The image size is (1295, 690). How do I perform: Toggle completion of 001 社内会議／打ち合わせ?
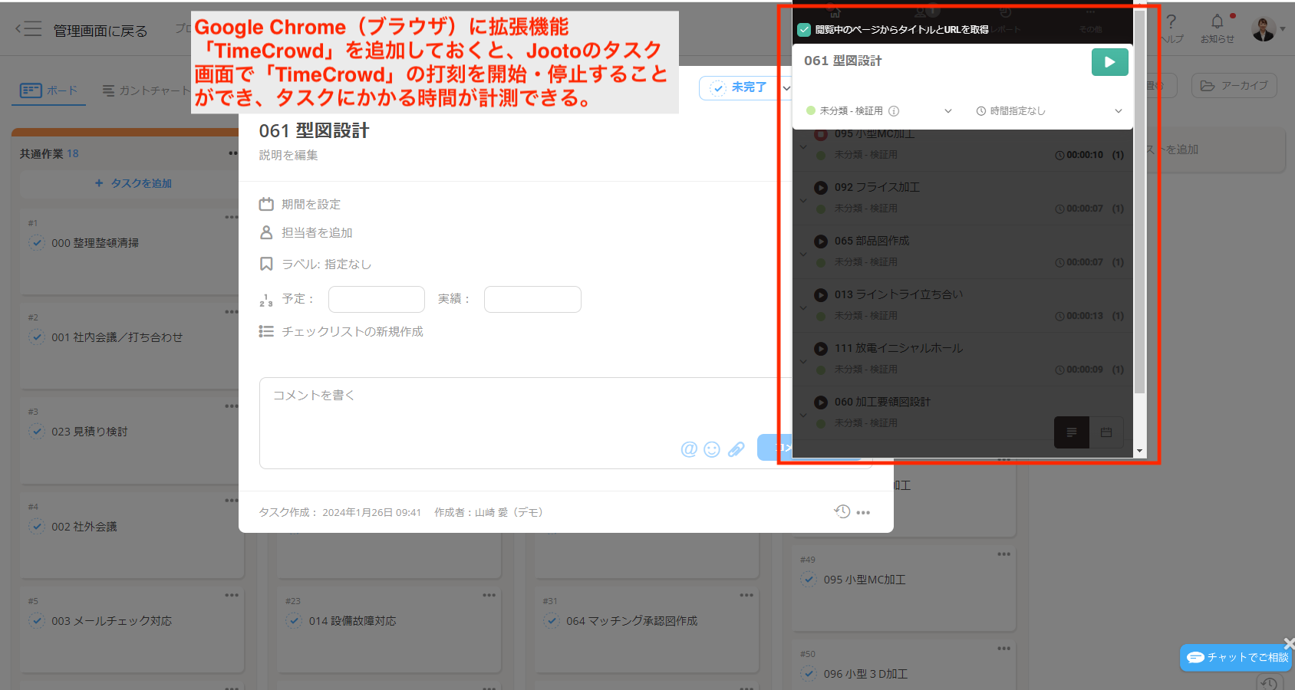pos(36,337)
